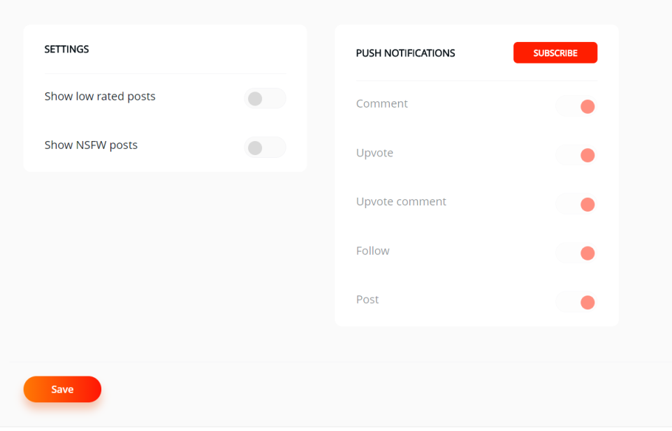672x431 pixels.
Task: Select the Comment notification label text
Action: (x=381, y=103)
